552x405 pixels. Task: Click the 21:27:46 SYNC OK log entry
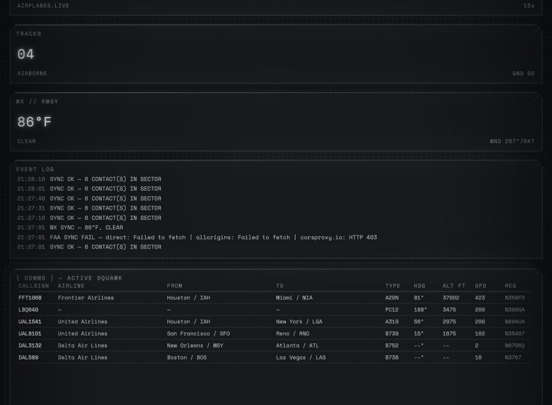click(x=89, y=199)
